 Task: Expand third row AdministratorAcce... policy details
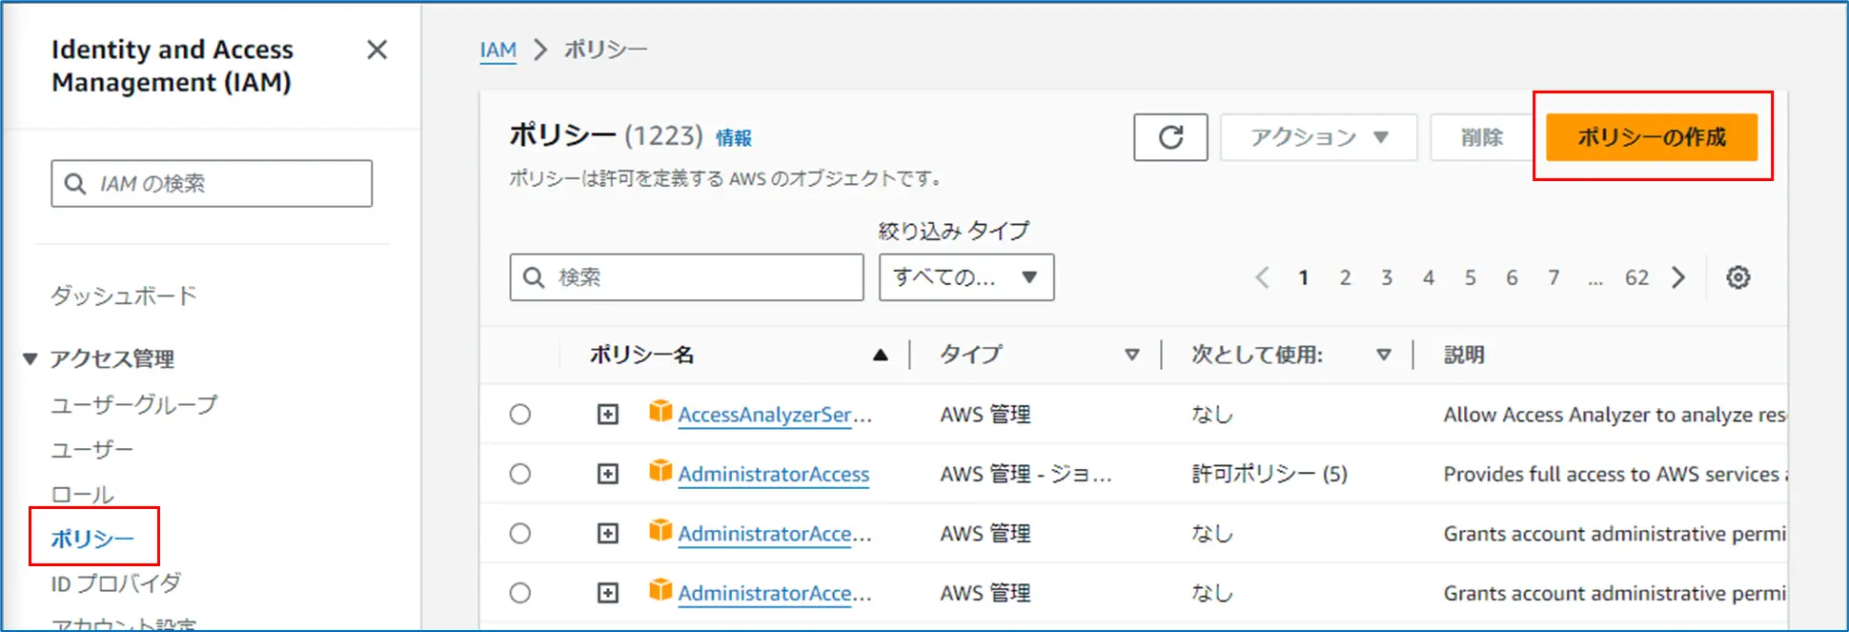(x=608, y=534)
